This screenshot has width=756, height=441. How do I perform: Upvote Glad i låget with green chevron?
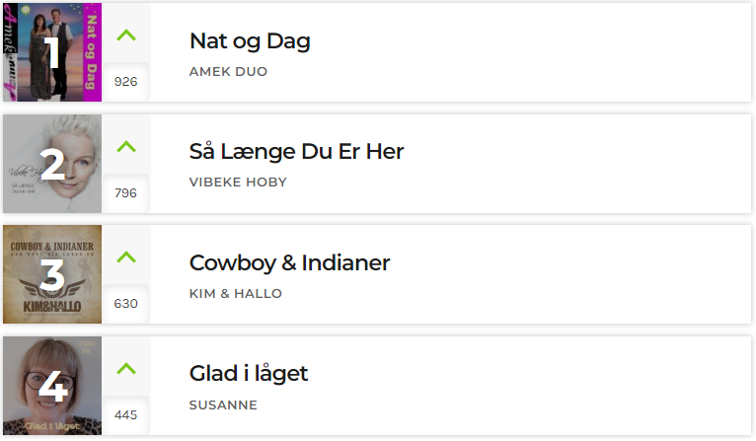pos(126,369)
